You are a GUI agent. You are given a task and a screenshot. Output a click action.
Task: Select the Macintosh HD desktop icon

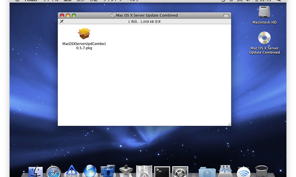[x=264, y=12]
